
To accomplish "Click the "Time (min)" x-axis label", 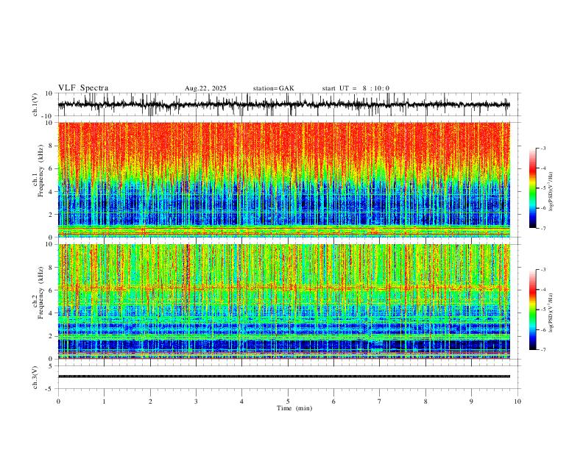I will [x=294, y=408].
